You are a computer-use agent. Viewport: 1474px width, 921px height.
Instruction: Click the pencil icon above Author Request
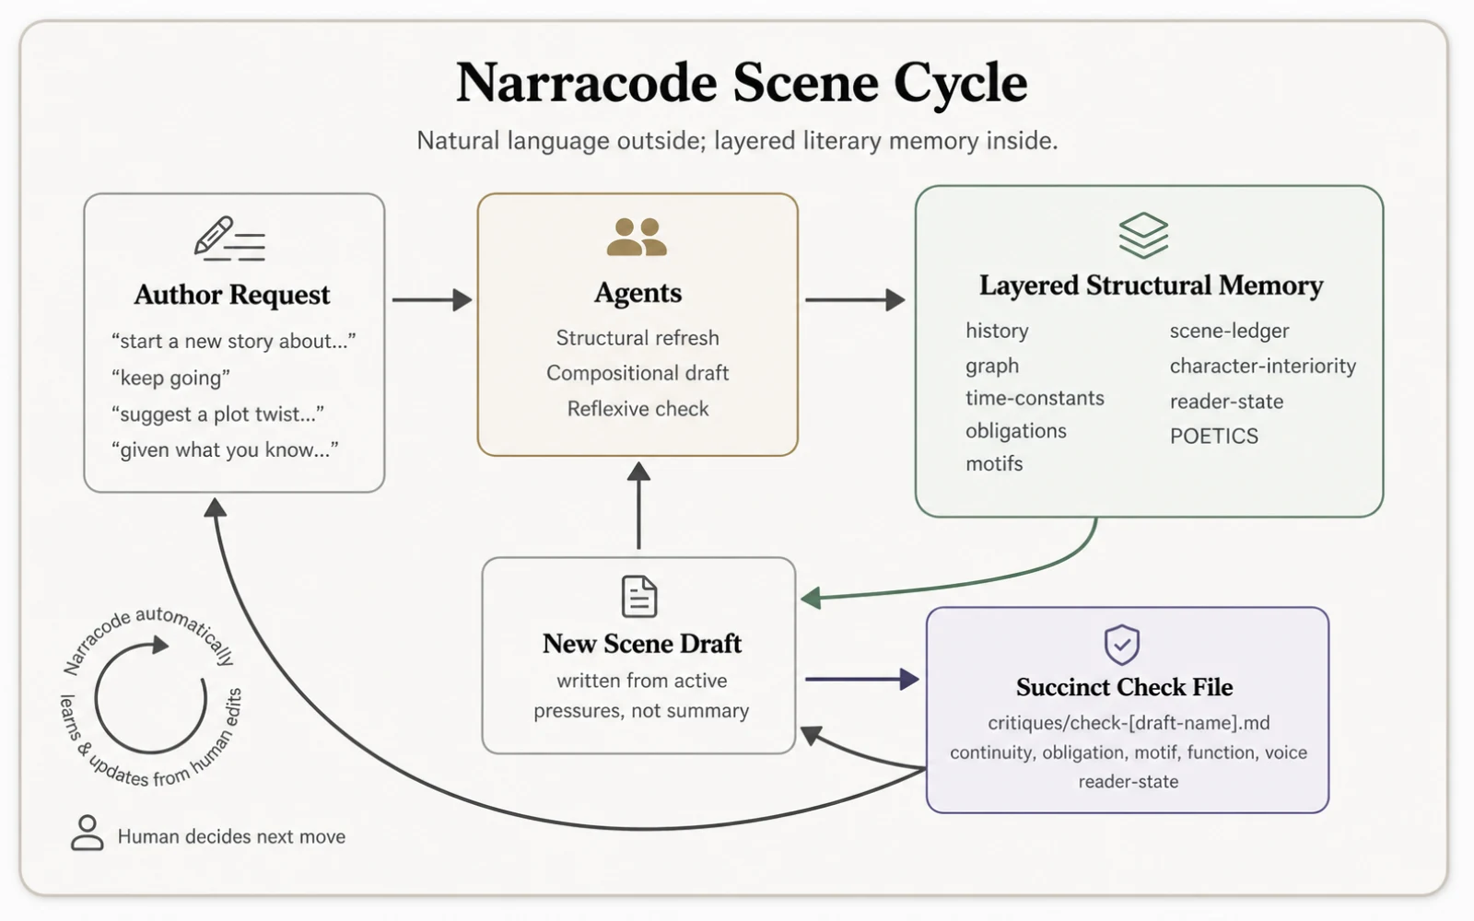click(229, 239)
